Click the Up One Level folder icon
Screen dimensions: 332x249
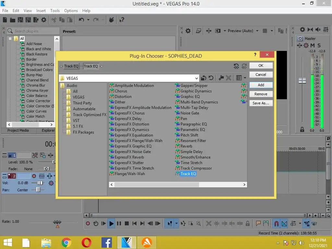tap(203, 78)
